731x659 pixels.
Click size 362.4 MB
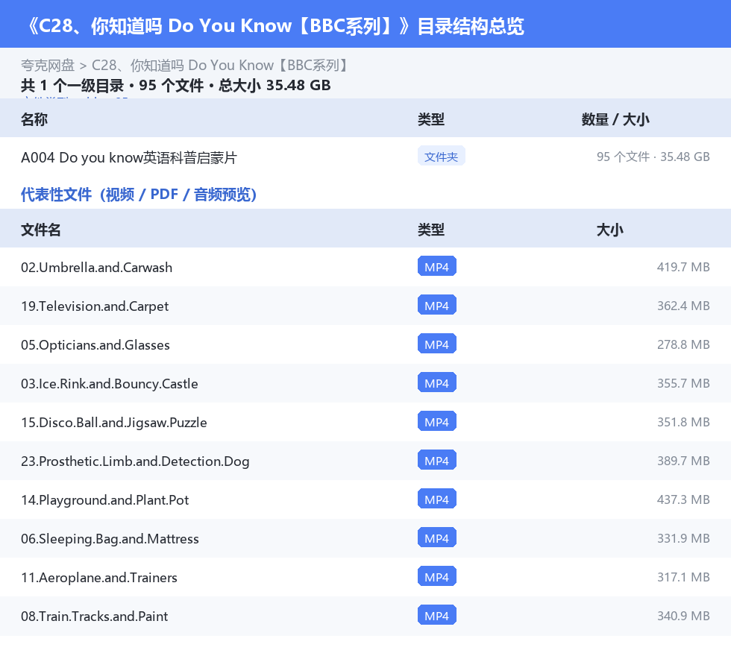683,306
